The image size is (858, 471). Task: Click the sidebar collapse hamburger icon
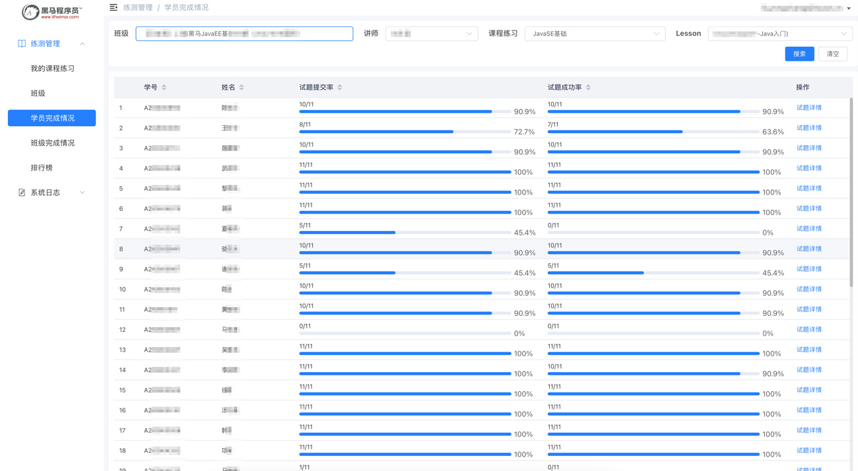tap(114, 7)
